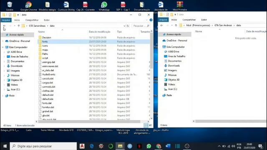
Task: Click Back arrow in left Explorer window
Action: tap(5, 26)
